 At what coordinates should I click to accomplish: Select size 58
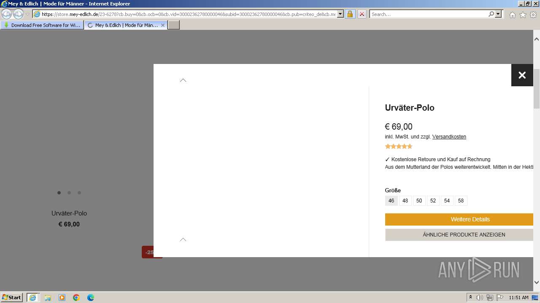click(461, 201)
